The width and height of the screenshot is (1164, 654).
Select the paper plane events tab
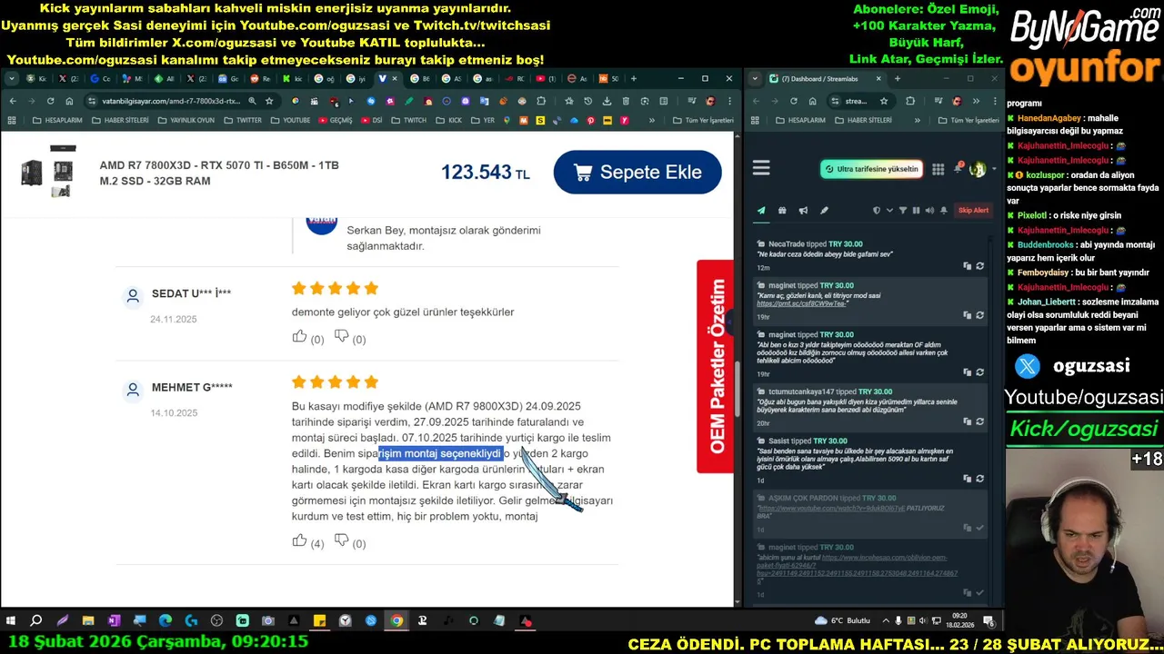pos(761,210)
